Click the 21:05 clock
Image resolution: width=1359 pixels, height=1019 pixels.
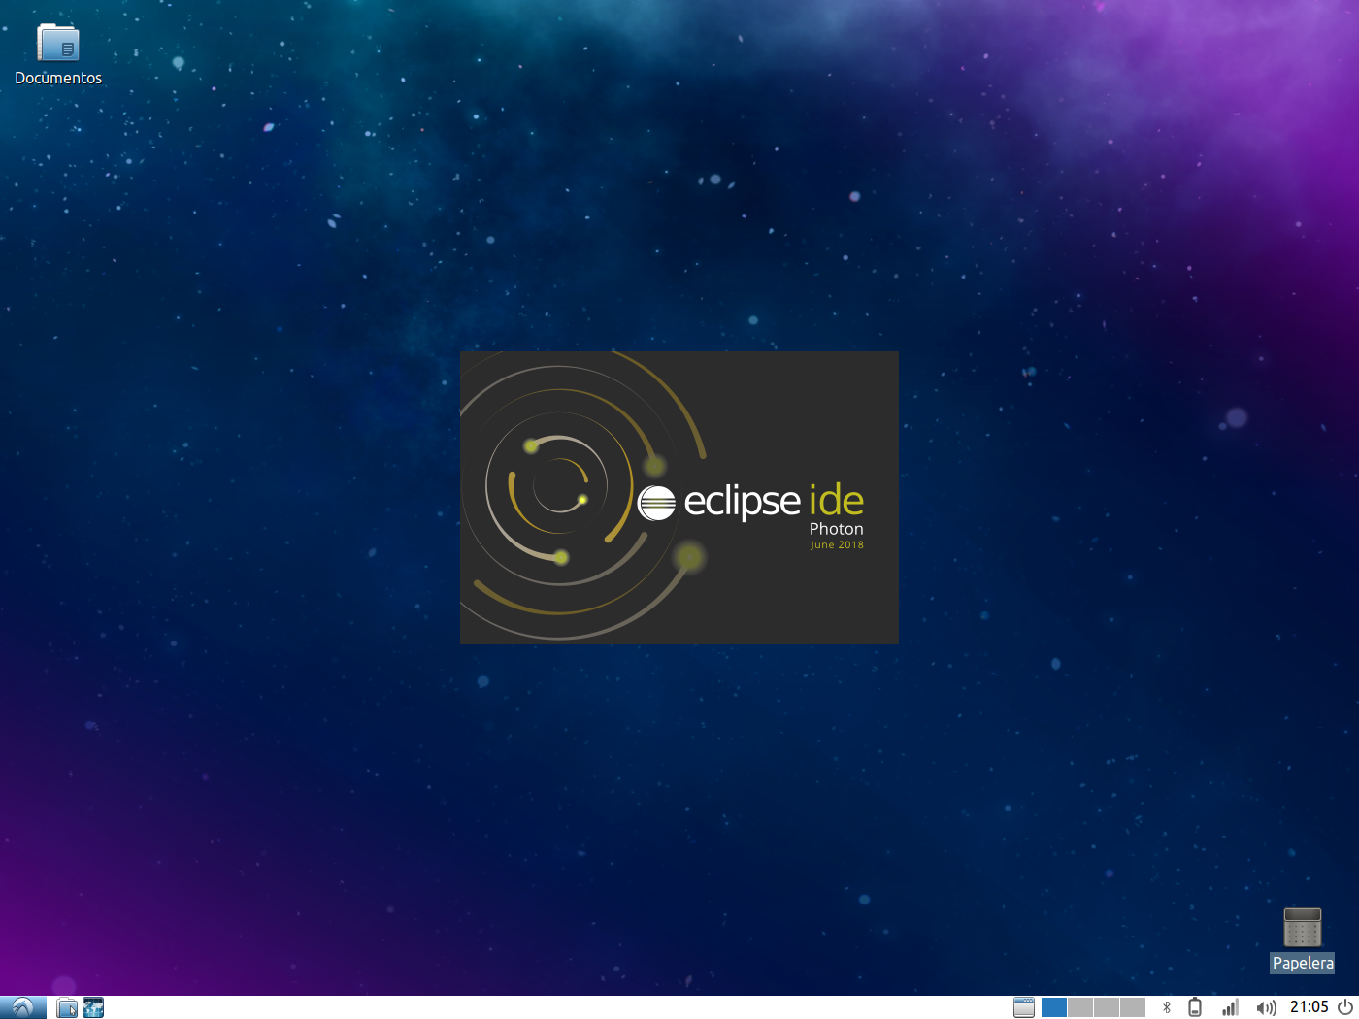(x=1309, y=1007)
